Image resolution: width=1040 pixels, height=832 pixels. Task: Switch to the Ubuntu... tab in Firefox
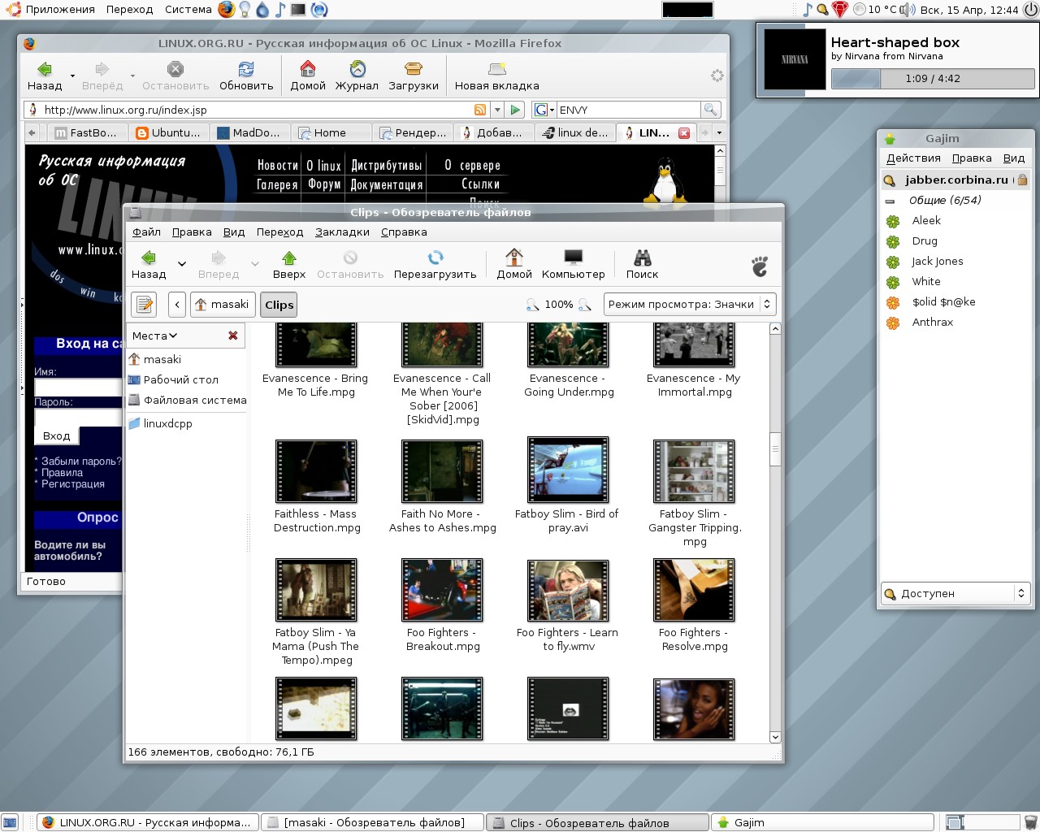pyautogui.click(x=170, y=132)
